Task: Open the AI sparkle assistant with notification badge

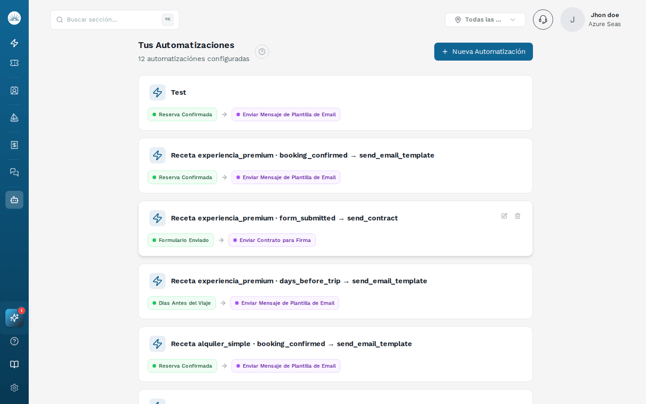Action: [x=14, y=318]
